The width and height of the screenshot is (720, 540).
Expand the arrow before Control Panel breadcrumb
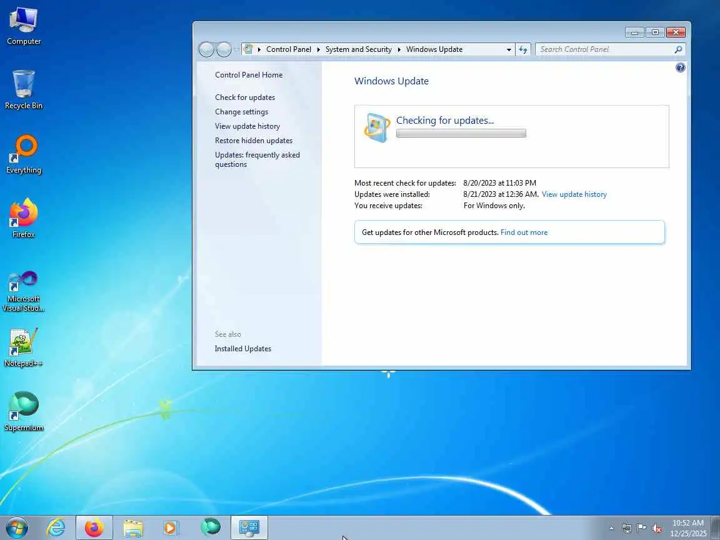pyautogui.click(x=259, y=49)
